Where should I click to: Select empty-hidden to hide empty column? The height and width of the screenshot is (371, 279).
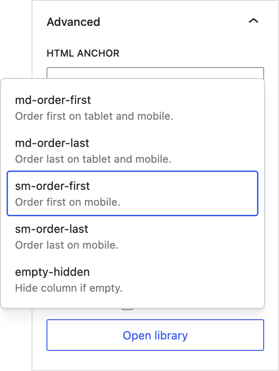[x=52, y=272]
